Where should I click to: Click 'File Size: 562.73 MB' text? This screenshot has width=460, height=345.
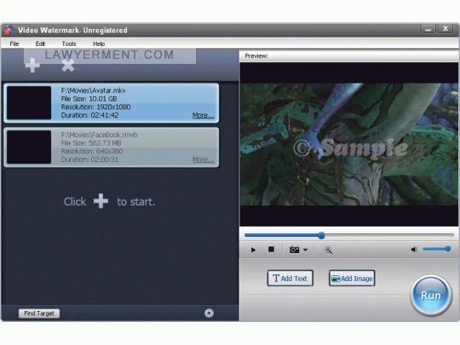(91, 143)
